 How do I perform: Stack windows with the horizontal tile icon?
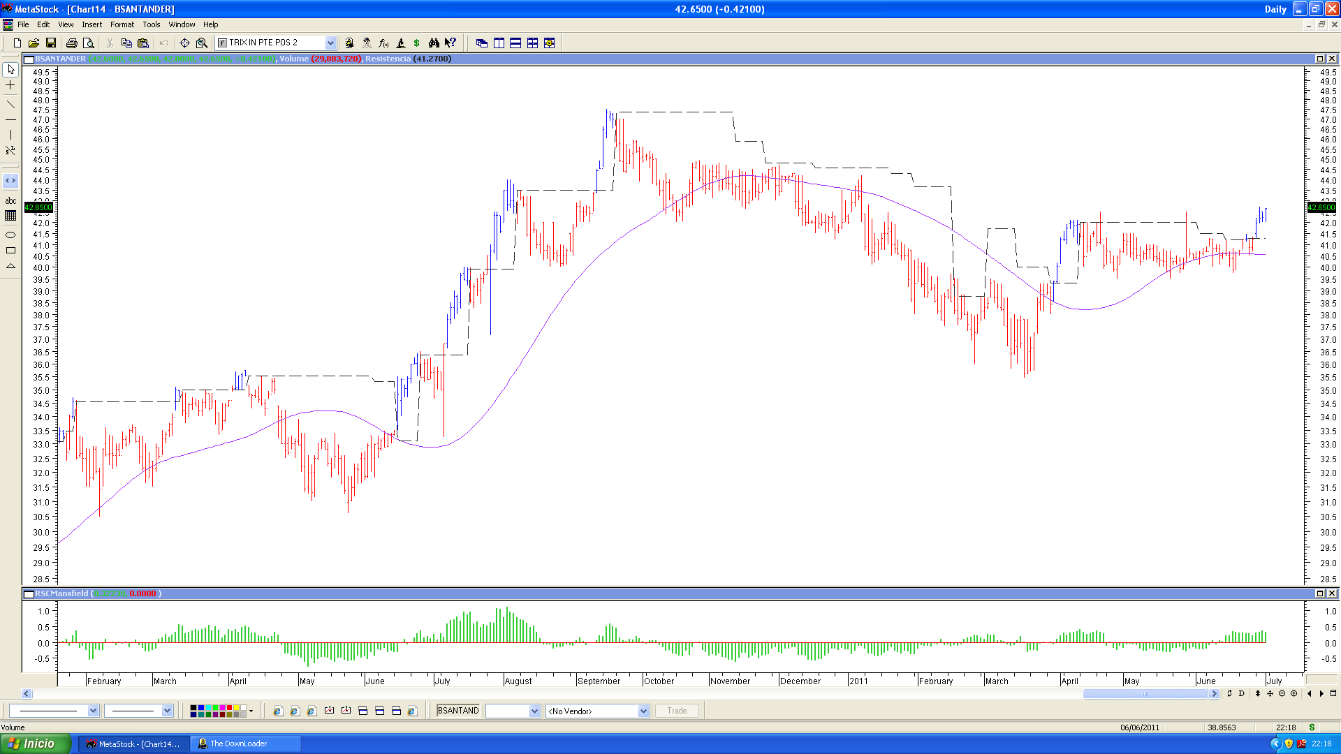pyautogui.click(x=515, y=43)
